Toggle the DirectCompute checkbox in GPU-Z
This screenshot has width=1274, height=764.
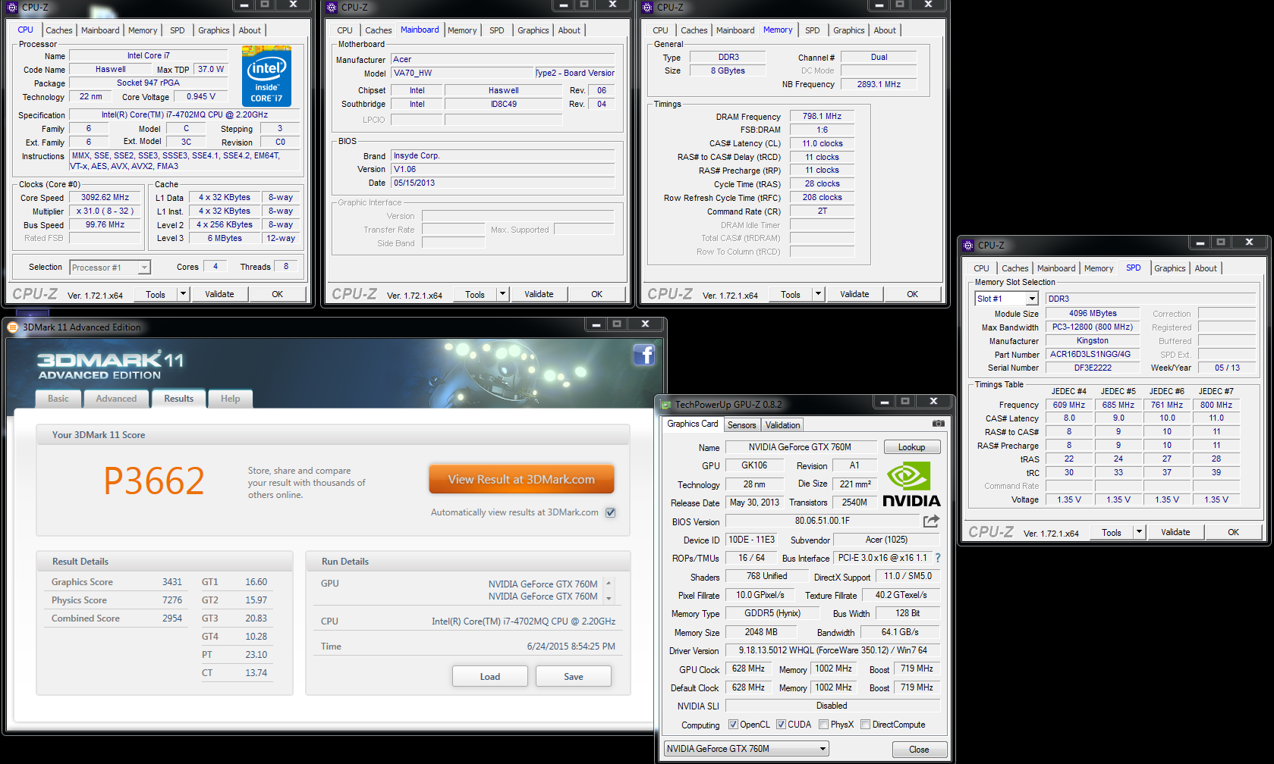coord(866,725)
